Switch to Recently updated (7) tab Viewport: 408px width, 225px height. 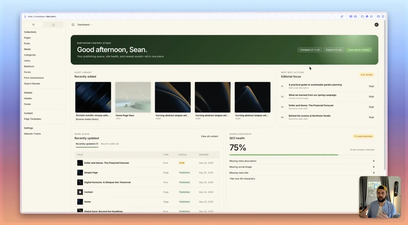(x=87, y=144)
